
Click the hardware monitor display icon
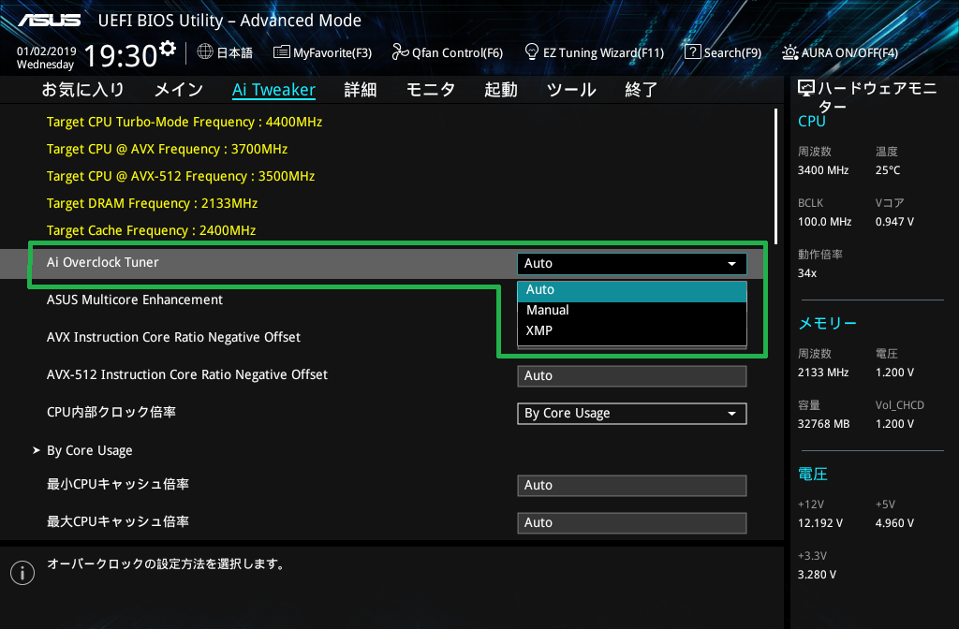pyautogui.click(x=806, y=89)
